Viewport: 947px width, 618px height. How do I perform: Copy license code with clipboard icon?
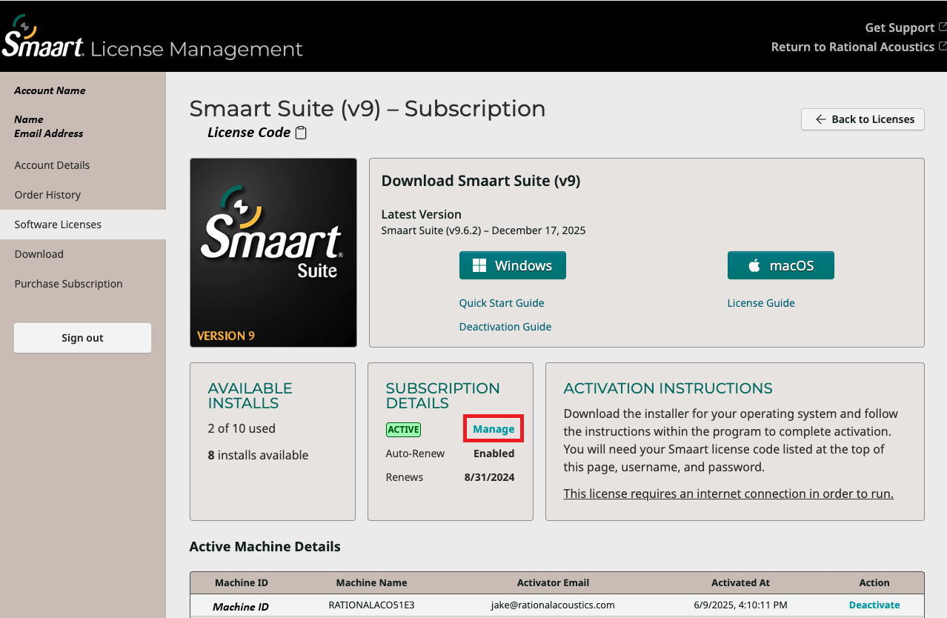tap(301, 133)
